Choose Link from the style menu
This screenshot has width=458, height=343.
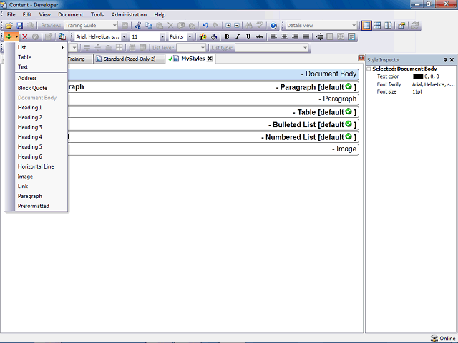[41, 186]
